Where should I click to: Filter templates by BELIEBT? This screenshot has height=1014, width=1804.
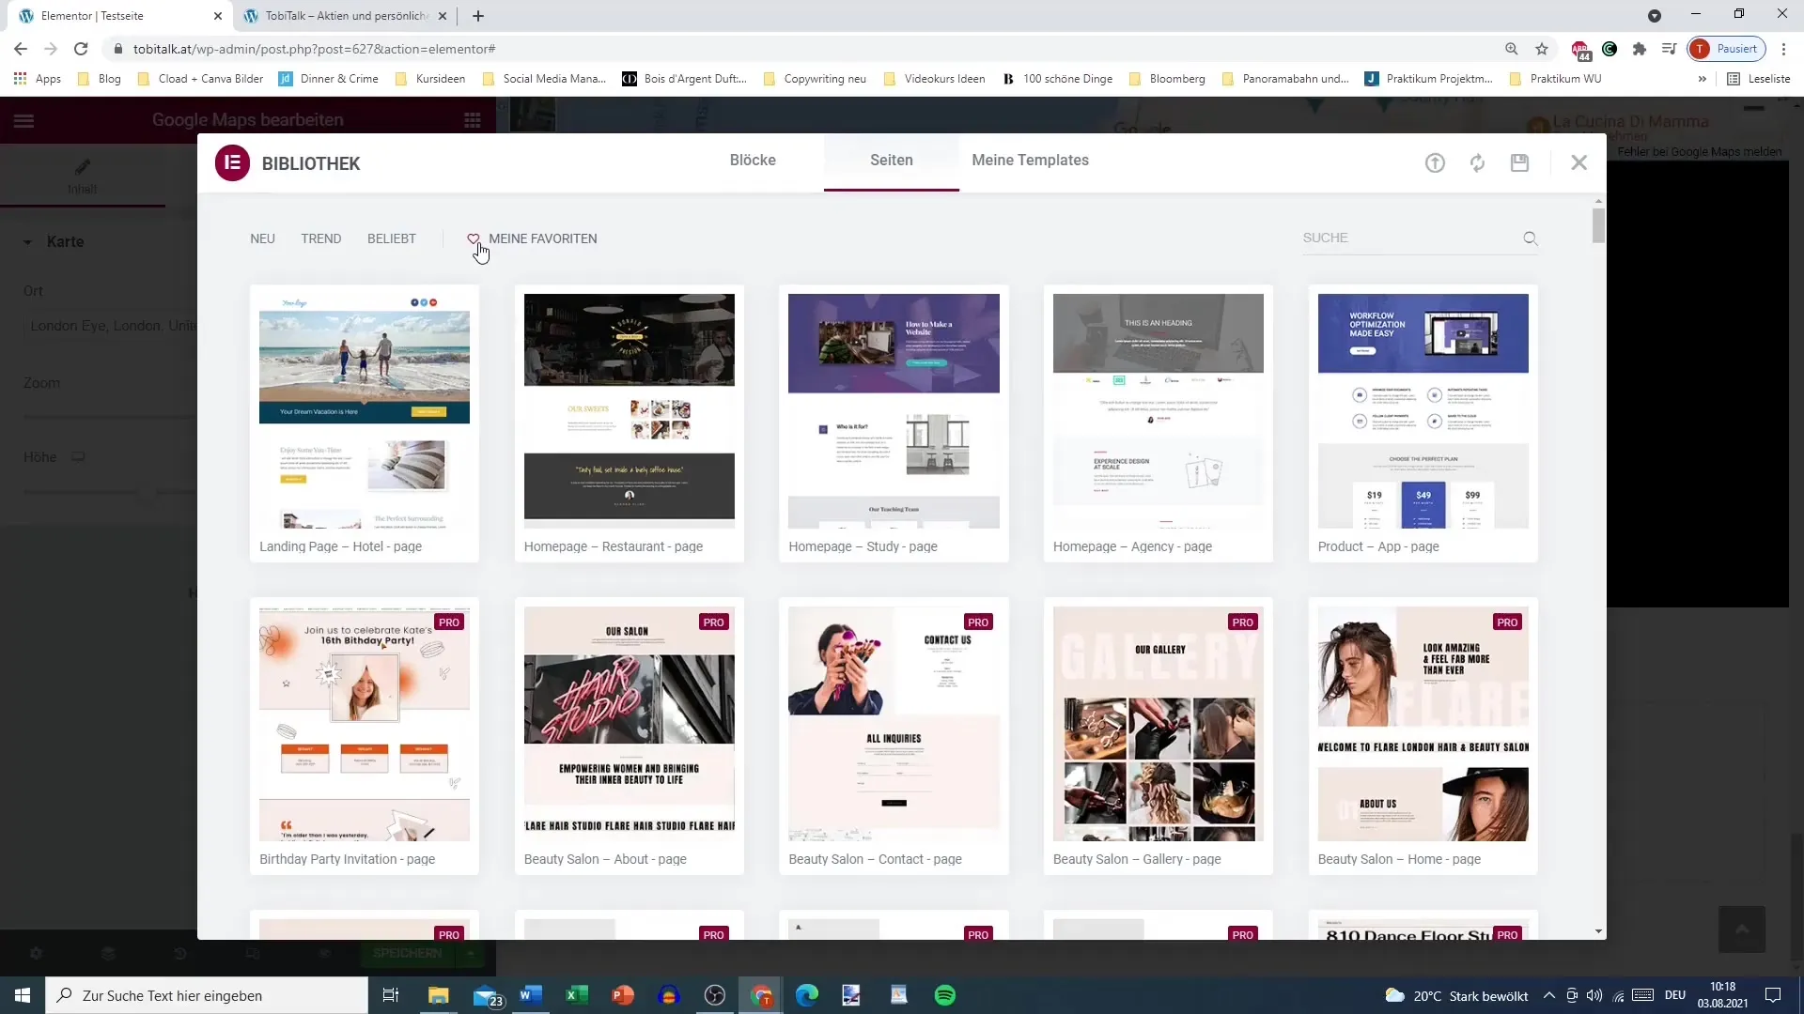tap(391, 238)
